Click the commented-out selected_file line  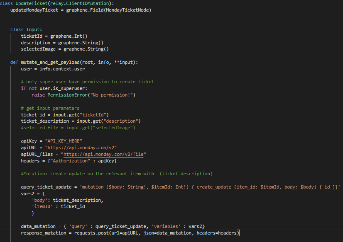pyautogui.click(x=78, y=128)
